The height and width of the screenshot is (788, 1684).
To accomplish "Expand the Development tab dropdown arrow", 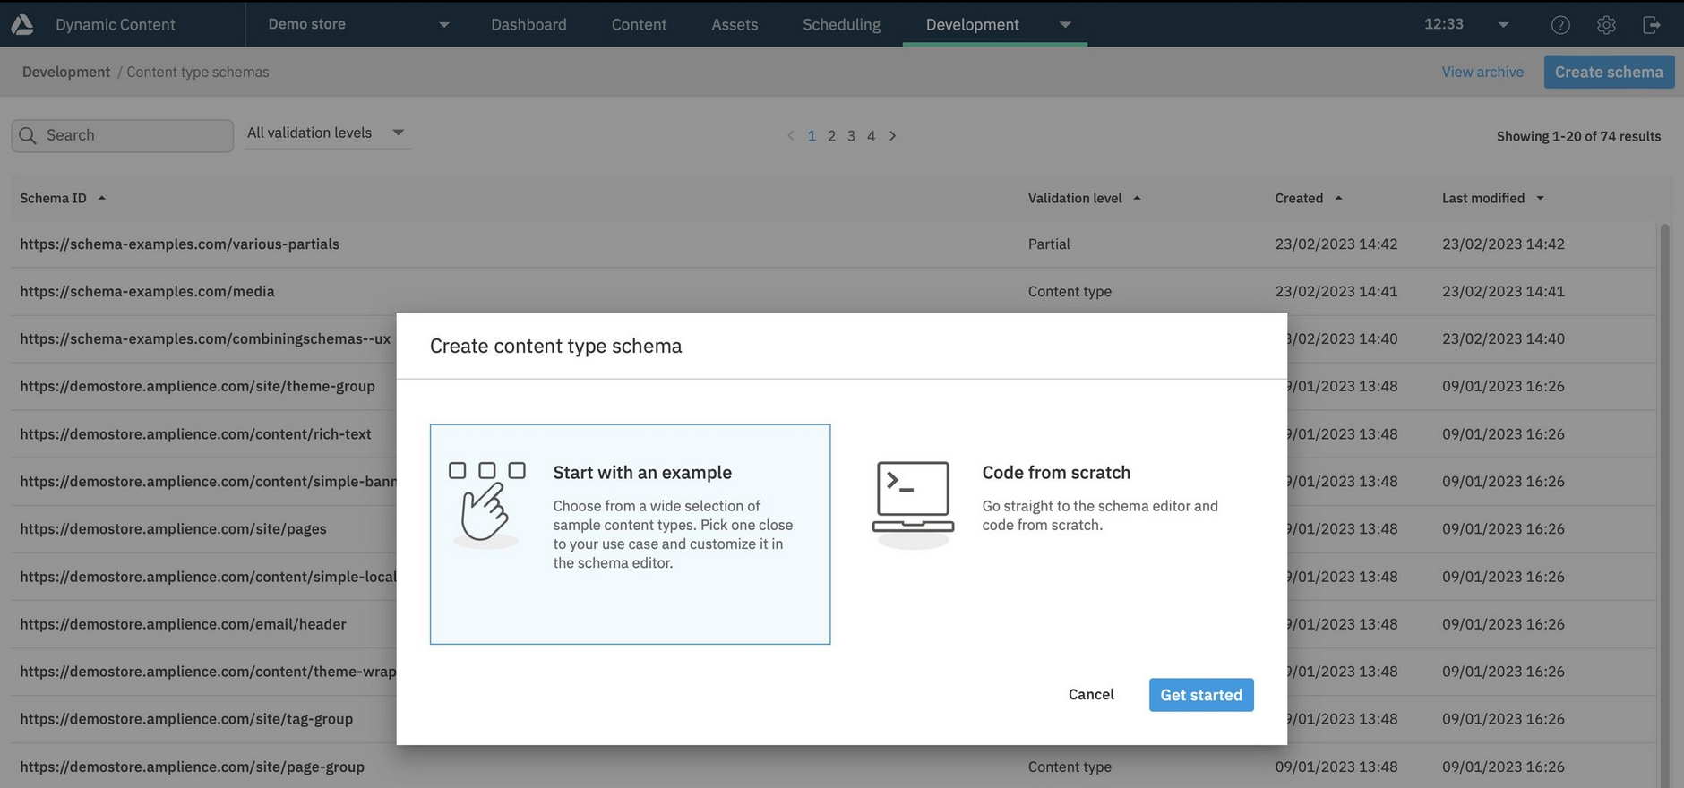I will (1065, 25).
